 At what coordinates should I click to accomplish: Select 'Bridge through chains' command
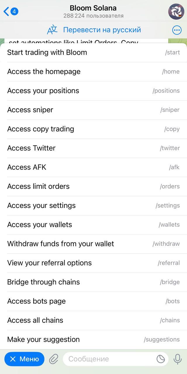(x=93, y=282)
